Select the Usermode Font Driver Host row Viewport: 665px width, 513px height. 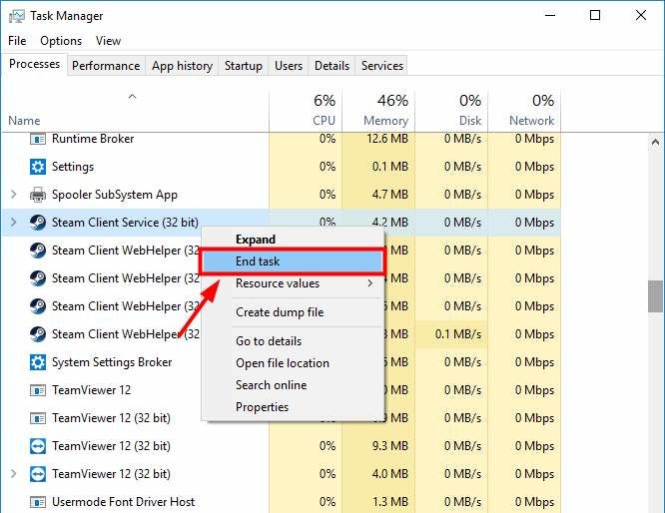281,502
